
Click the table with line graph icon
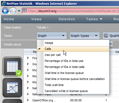tap(12, 88)
